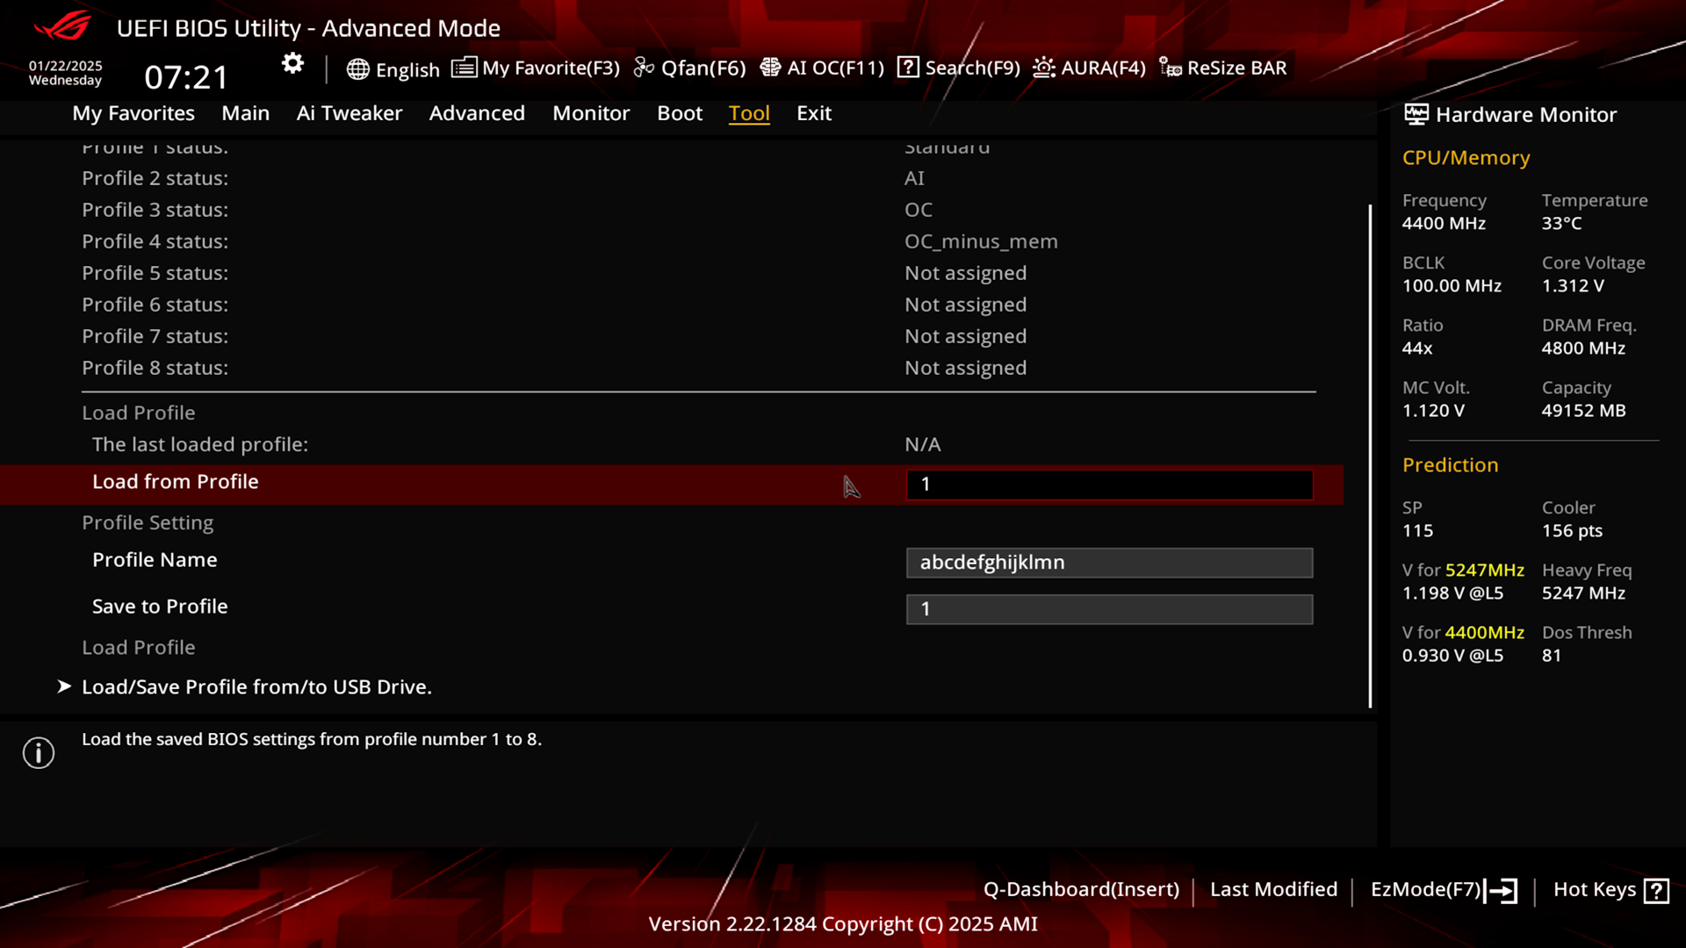Viewport: 1686px width, 948px height.
Task: Launch AI OC overclocking tool
Action: pos(824,67)
